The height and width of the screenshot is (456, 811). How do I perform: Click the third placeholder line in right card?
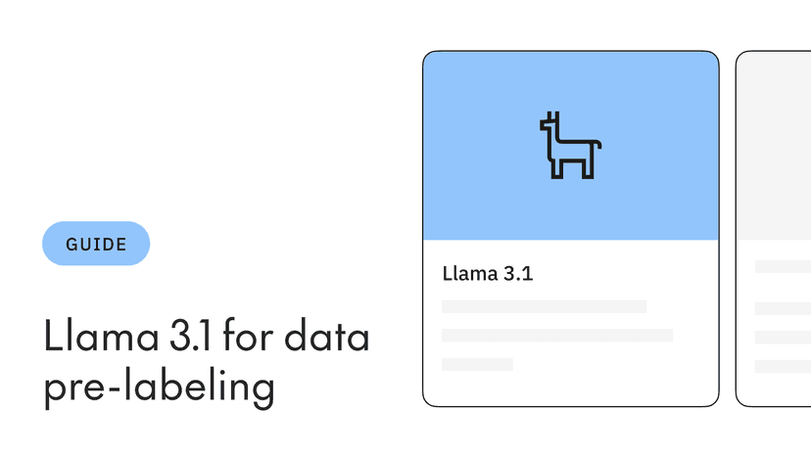[783, 338]
